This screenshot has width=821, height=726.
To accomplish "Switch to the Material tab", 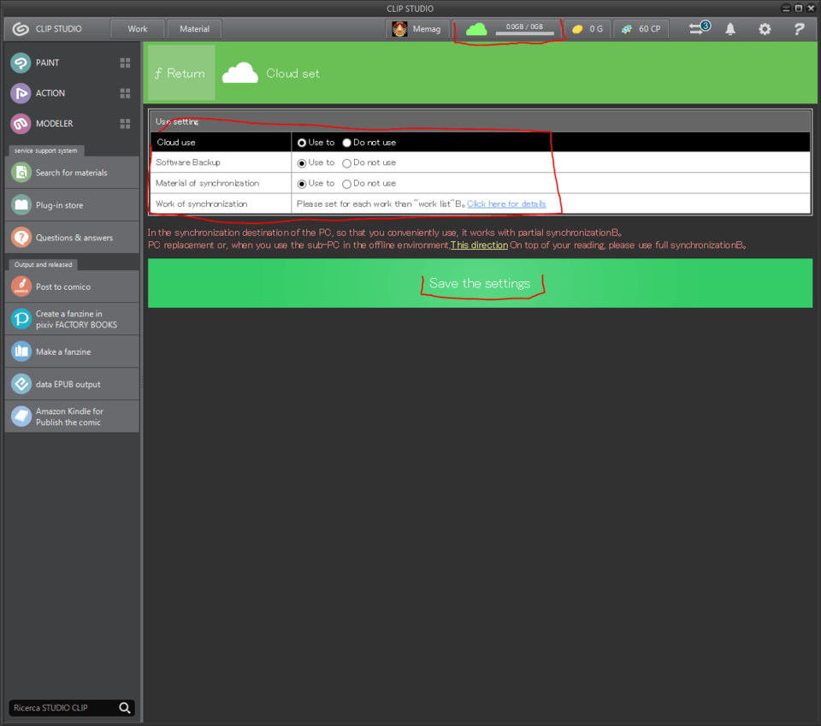I will tap(194, 29).
